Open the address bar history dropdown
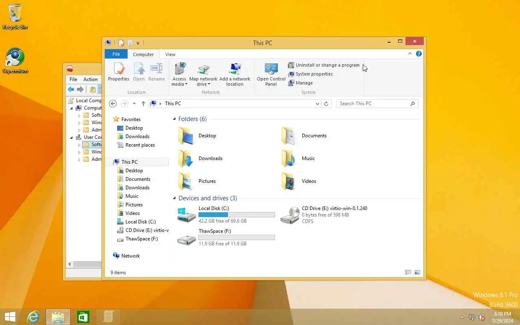 click(317, 104)
